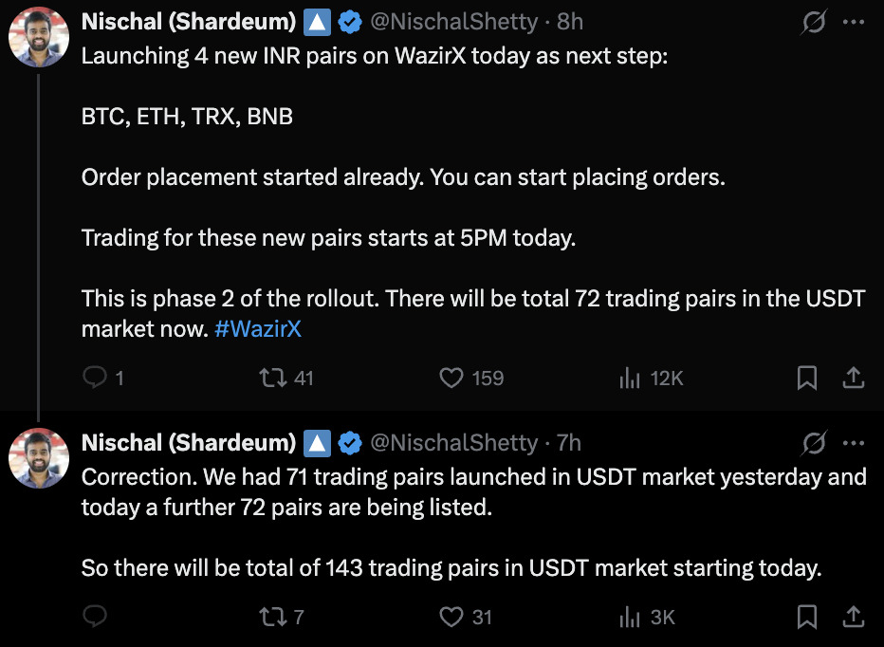884x647 pixels.
Task: Open more options on the Correction tweet
Action: point(854,442)
